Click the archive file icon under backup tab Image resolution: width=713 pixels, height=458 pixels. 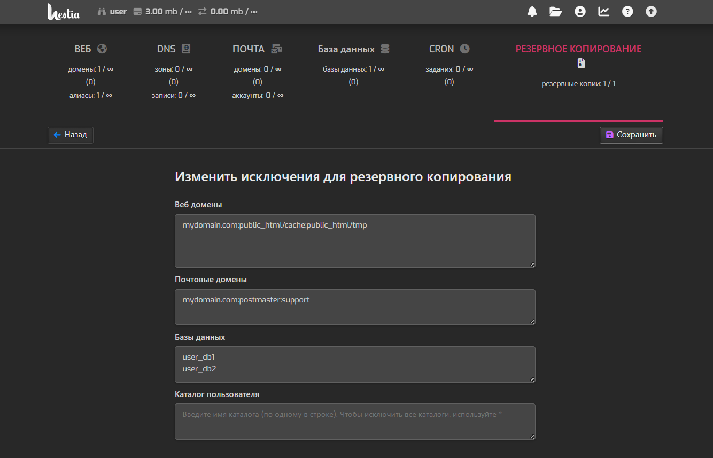point(582,64)
